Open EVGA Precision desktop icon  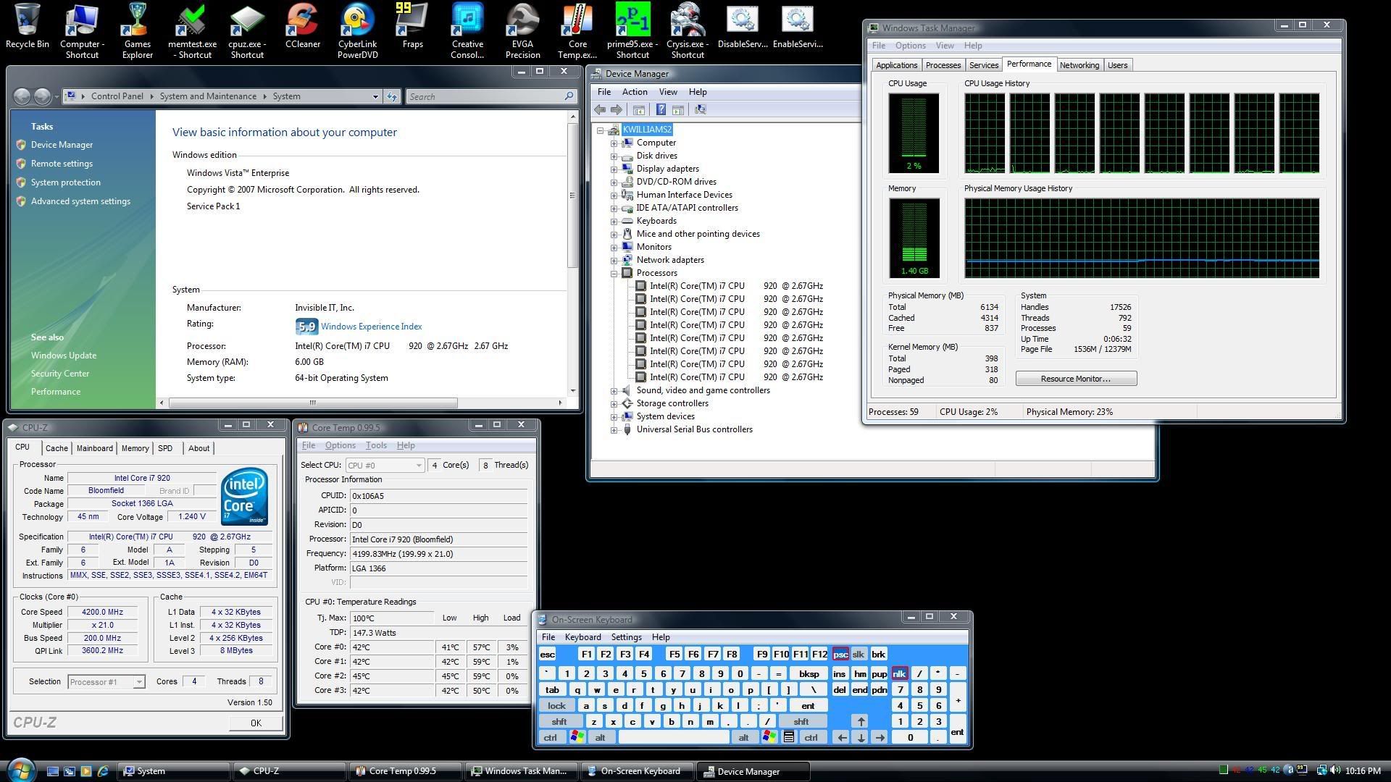tap(522, 20)
